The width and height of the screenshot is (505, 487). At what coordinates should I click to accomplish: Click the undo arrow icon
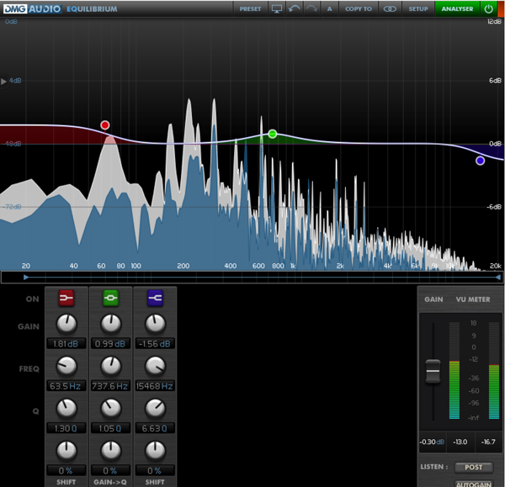click(294, 8)
